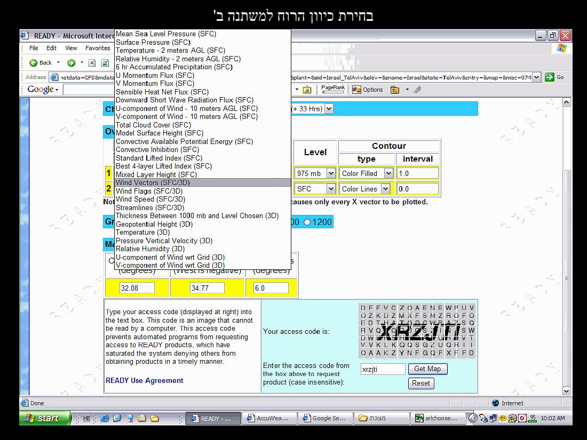The width and height of the screenshot is (587, 440).
Task: Click the Windows flag logo in IE
Action: pyautogui.click(x=561, y=48)
